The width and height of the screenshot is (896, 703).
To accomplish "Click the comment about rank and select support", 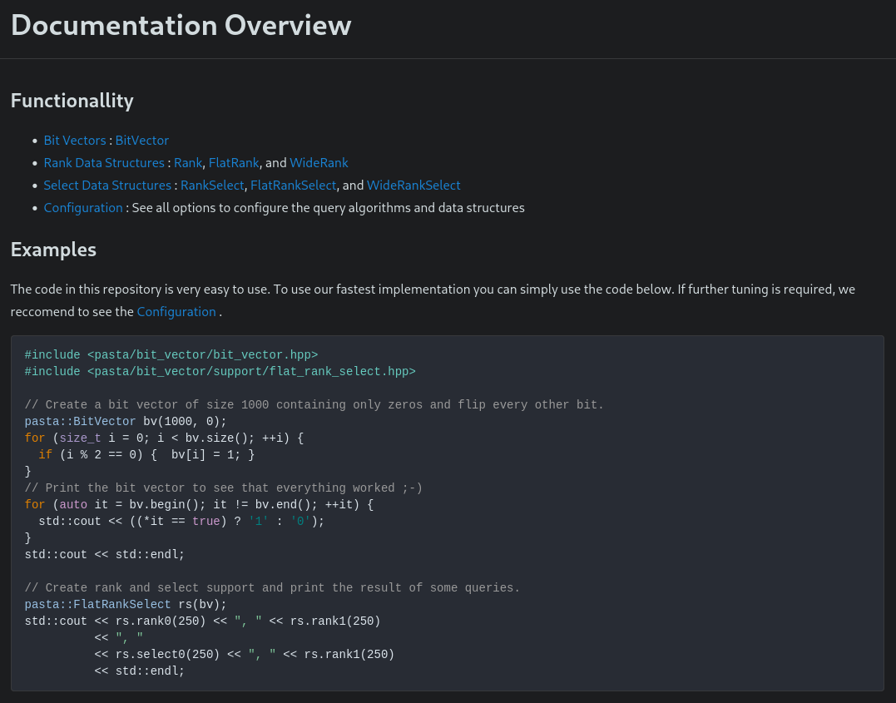I will 273,587.
